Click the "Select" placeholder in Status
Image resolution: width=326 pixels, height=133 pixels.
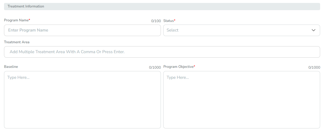click(172, 30)
